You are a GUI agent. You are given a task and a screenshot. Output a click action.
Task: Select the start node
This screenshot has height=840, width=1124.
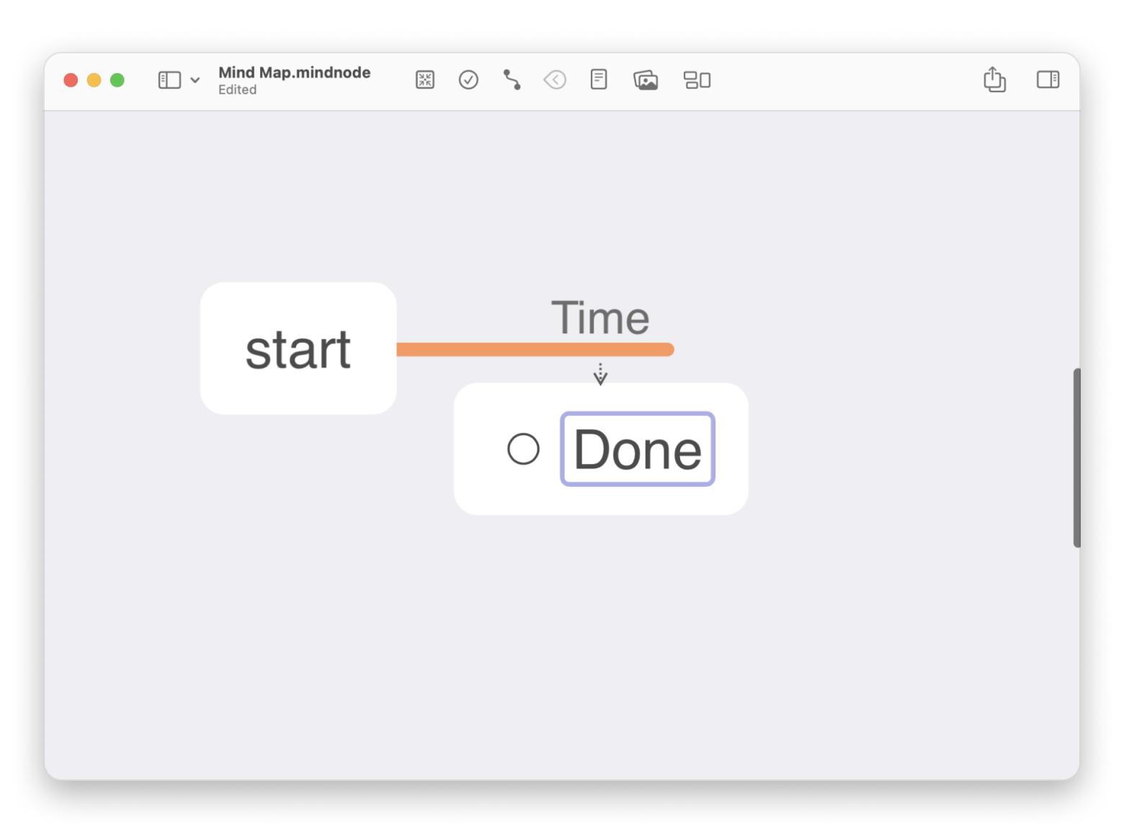click(298, 348)
